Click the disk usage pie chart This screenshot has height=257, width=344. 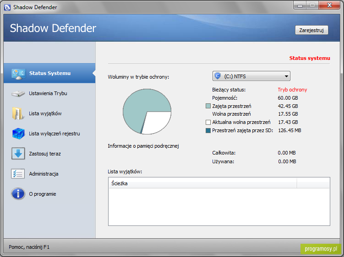tap(147, 112)
